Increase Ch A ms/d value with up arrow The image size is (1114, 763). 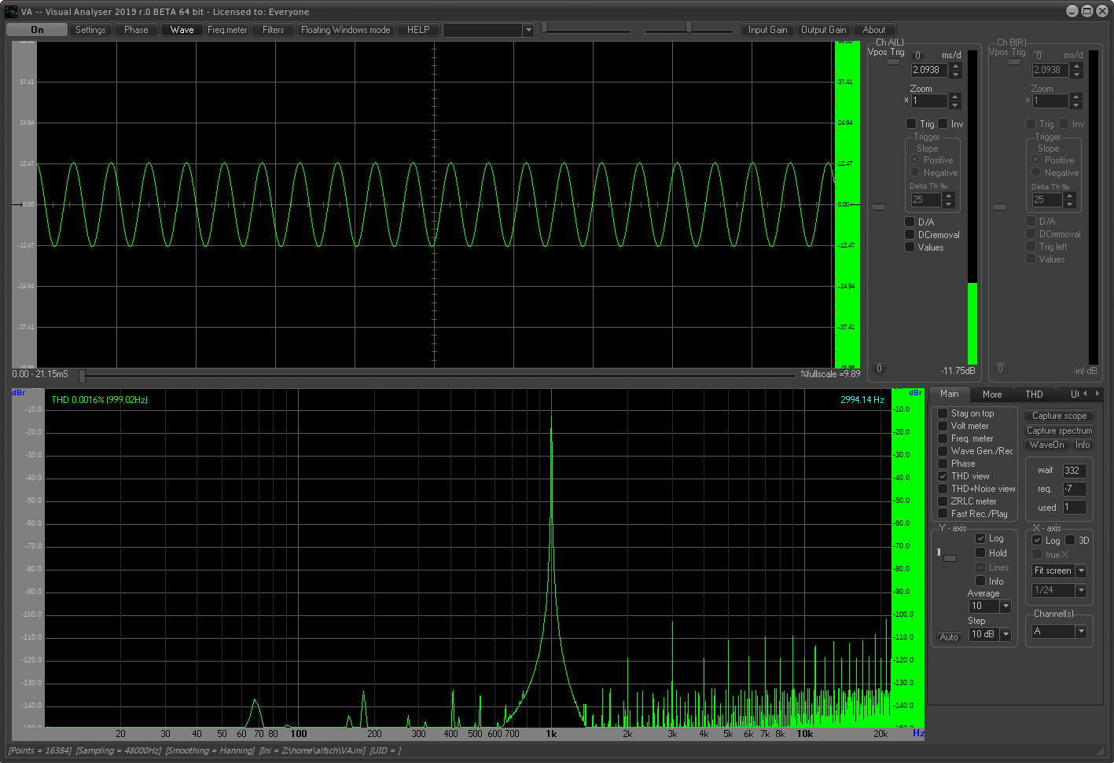[x=955, y=66]
